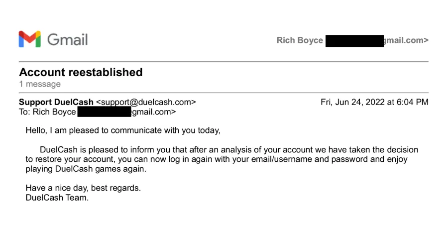The height and width of the screenshot is (227, 448).
Task: Select the Account reestablished subject heading
Action: point(81,72)
